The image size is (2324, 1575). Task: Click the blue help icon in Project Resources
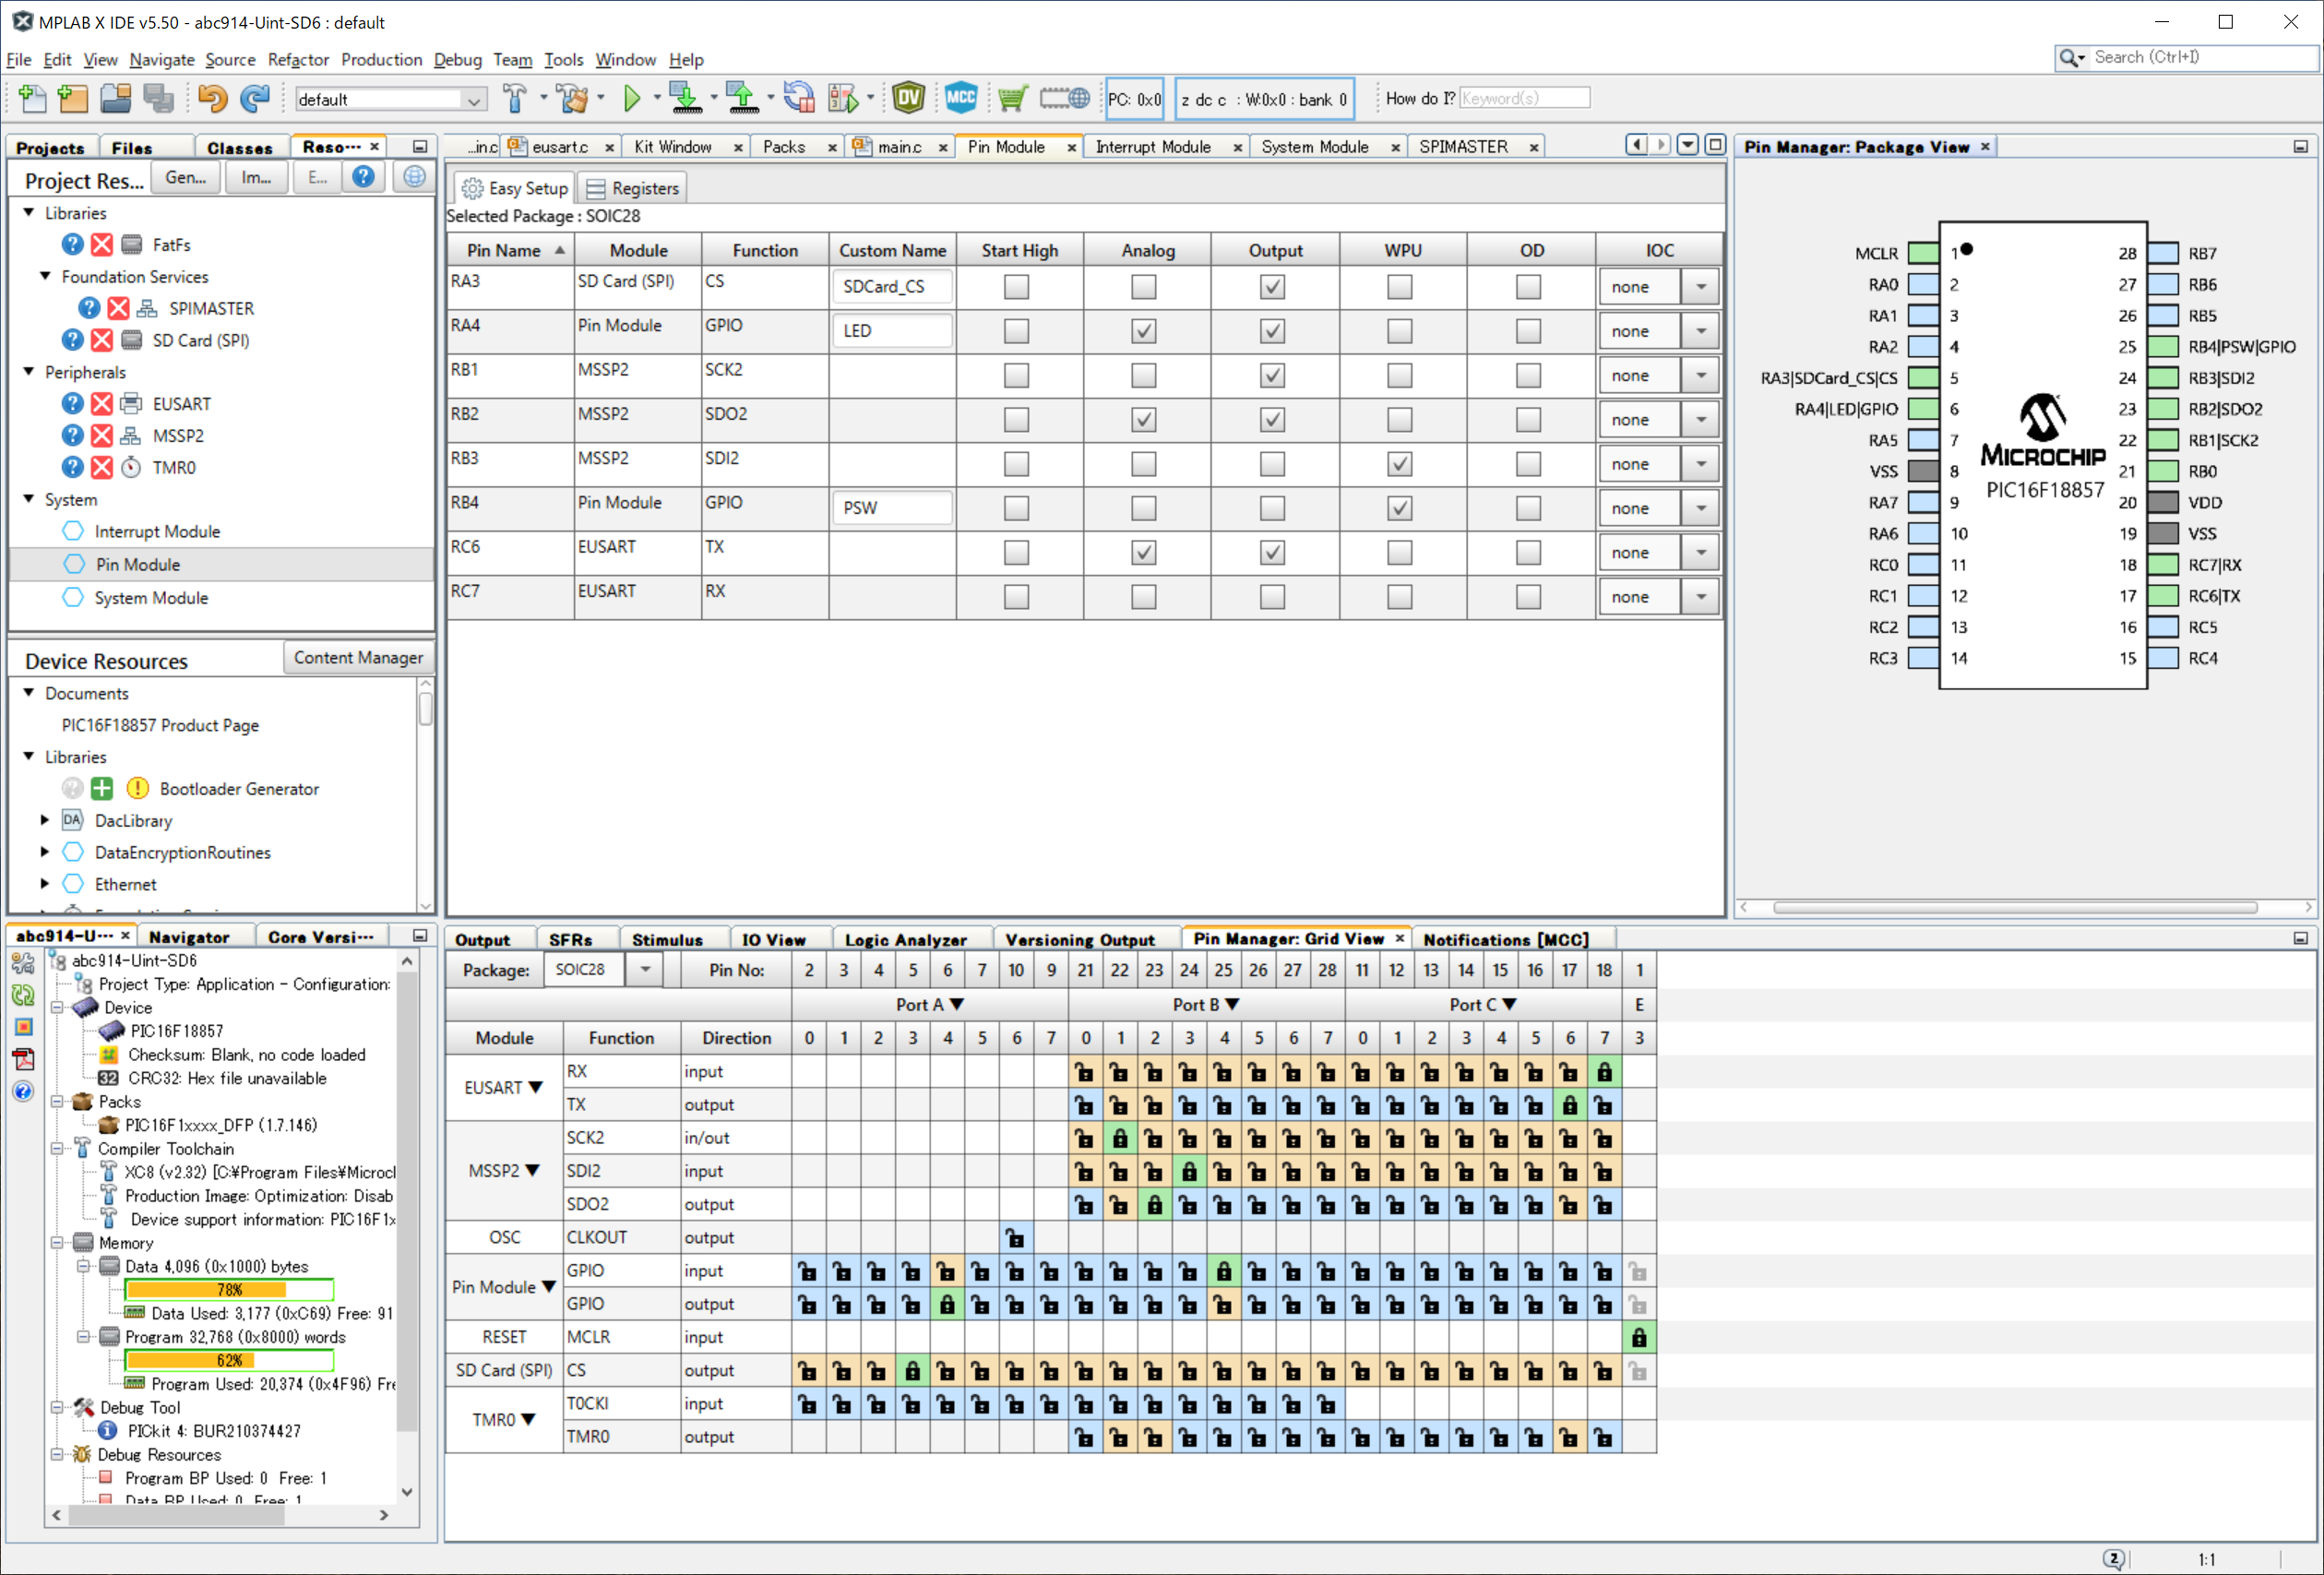click(363, 177)
